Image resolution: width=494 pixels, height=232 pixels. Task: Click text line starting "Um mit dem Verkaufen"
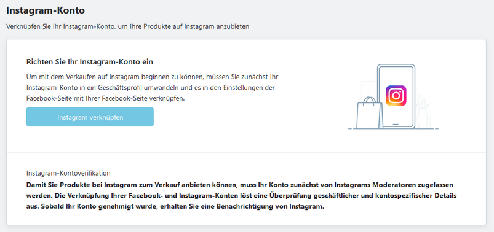click(x=152, y=77)
